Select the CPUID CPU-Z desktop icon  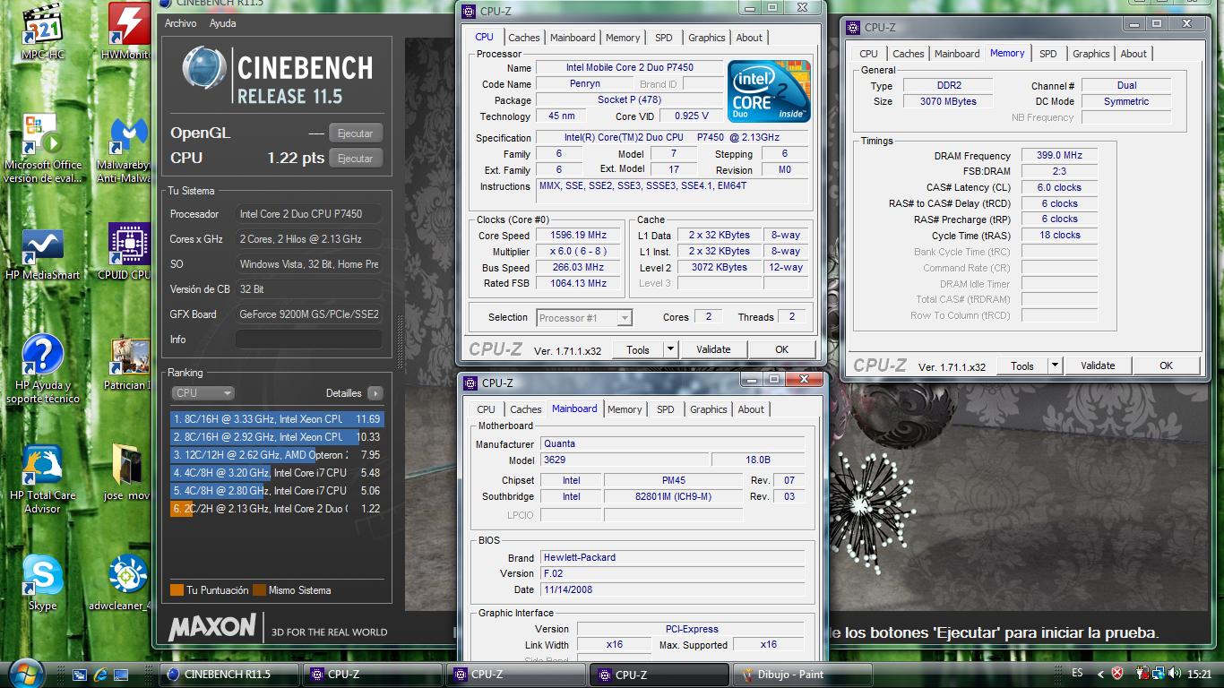[x=128, y=254]
